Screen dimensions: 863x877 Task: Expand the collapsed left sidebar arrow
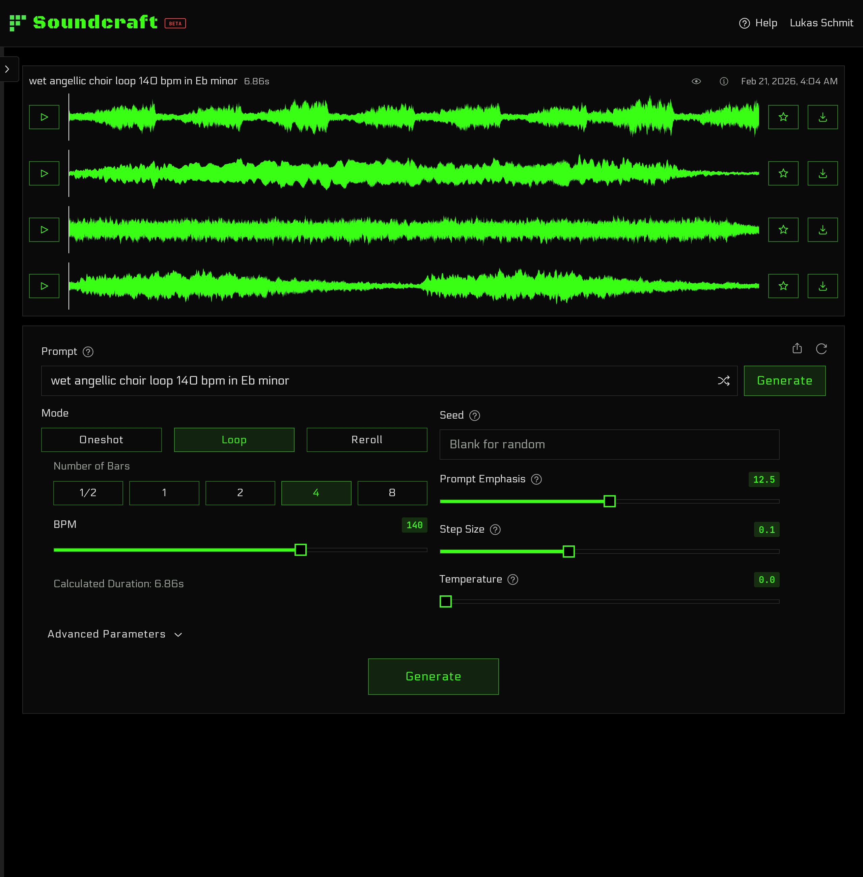pos(7,69)
